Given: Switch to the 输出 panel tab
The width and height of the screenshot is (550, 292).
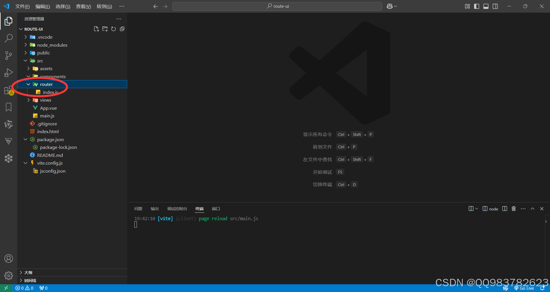Looking at the screenshot, I should tap(155, 209).
